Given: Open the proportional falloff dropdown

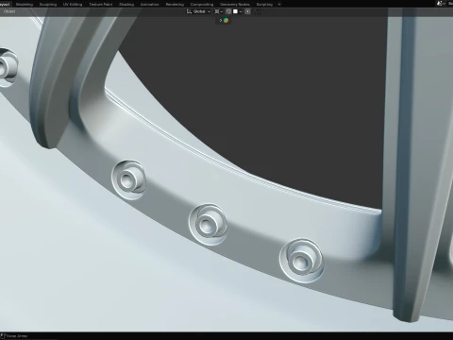Looking at the screenshot, I should pyautogui.click(x=256, y=11).
